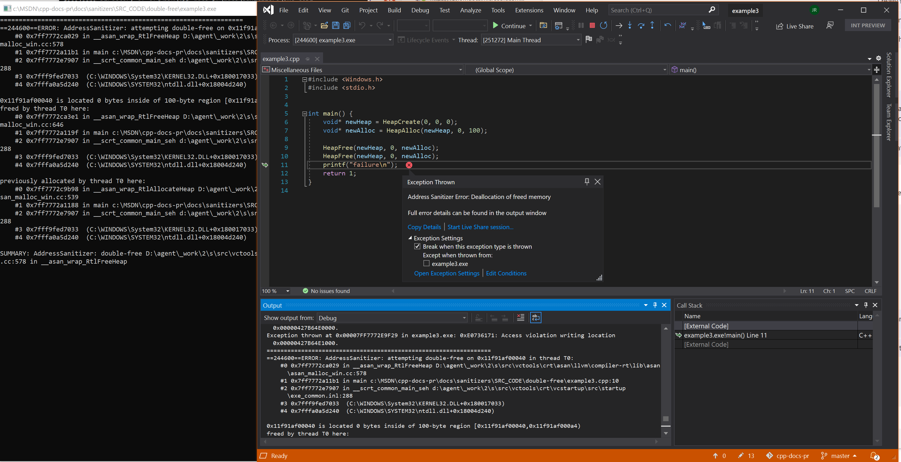Image resolution: width=901 pixels, height=462 pixels.
Task: Toggle Break when this exception type is thrown
Action: [x=418, y=246]
